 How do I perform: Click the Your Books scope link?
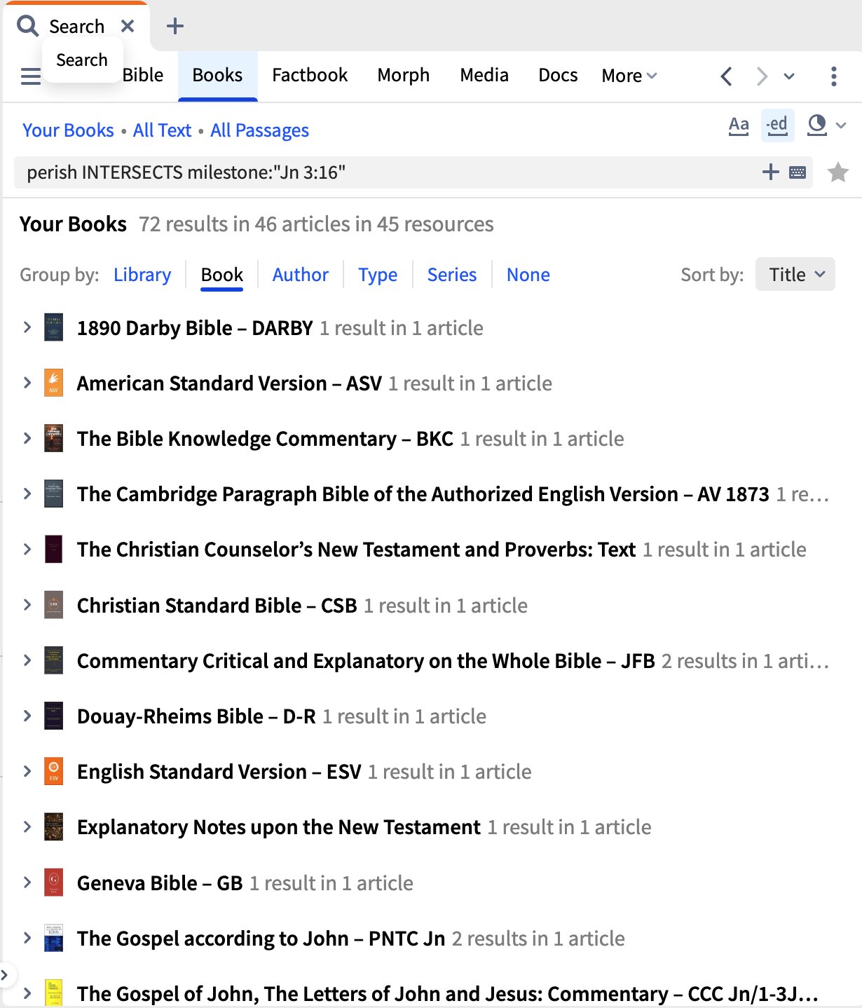tap(68, 130)
